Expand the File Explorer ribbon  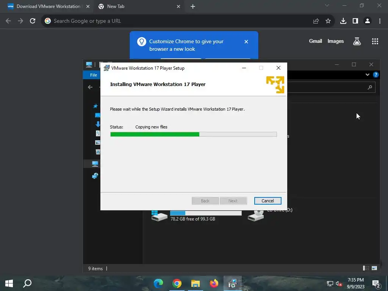coord(368,75)
